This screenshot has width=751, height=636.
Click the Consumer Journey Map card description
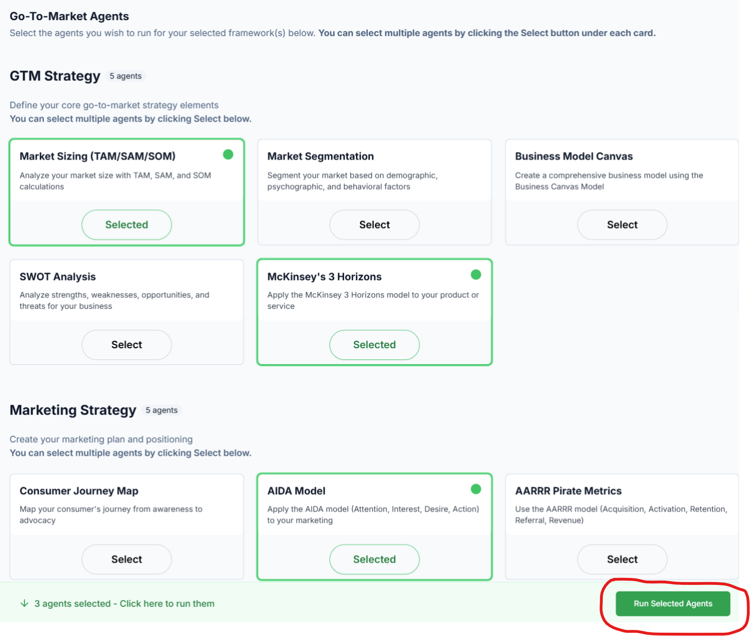tap(111, 515)
